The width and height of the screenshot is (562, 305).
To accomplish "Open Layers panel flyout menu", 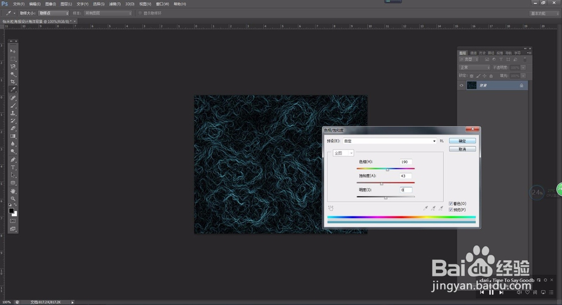I will [529, 53].
